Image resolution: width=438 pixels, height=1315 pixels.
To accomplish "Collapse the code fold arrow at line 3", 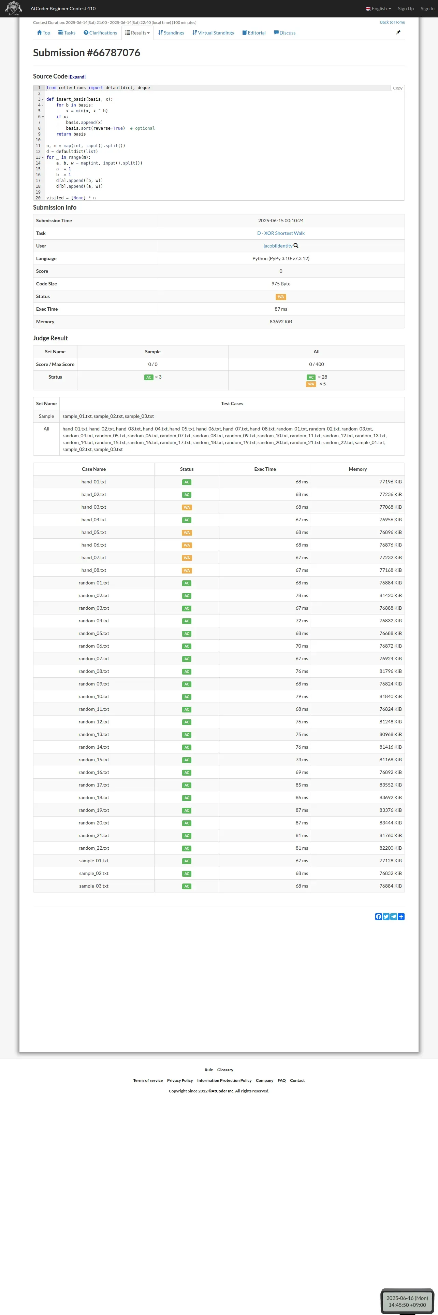I will pos(43,100).
